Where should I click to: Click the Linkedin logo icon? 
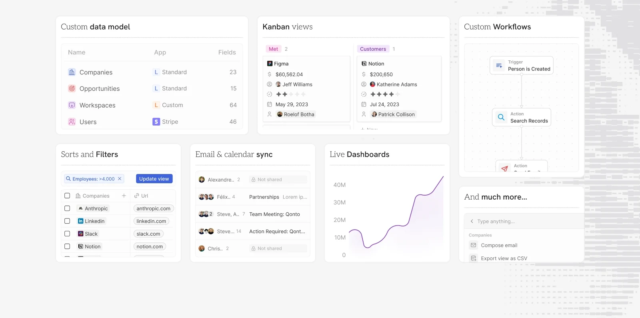(x=81, y=221)
